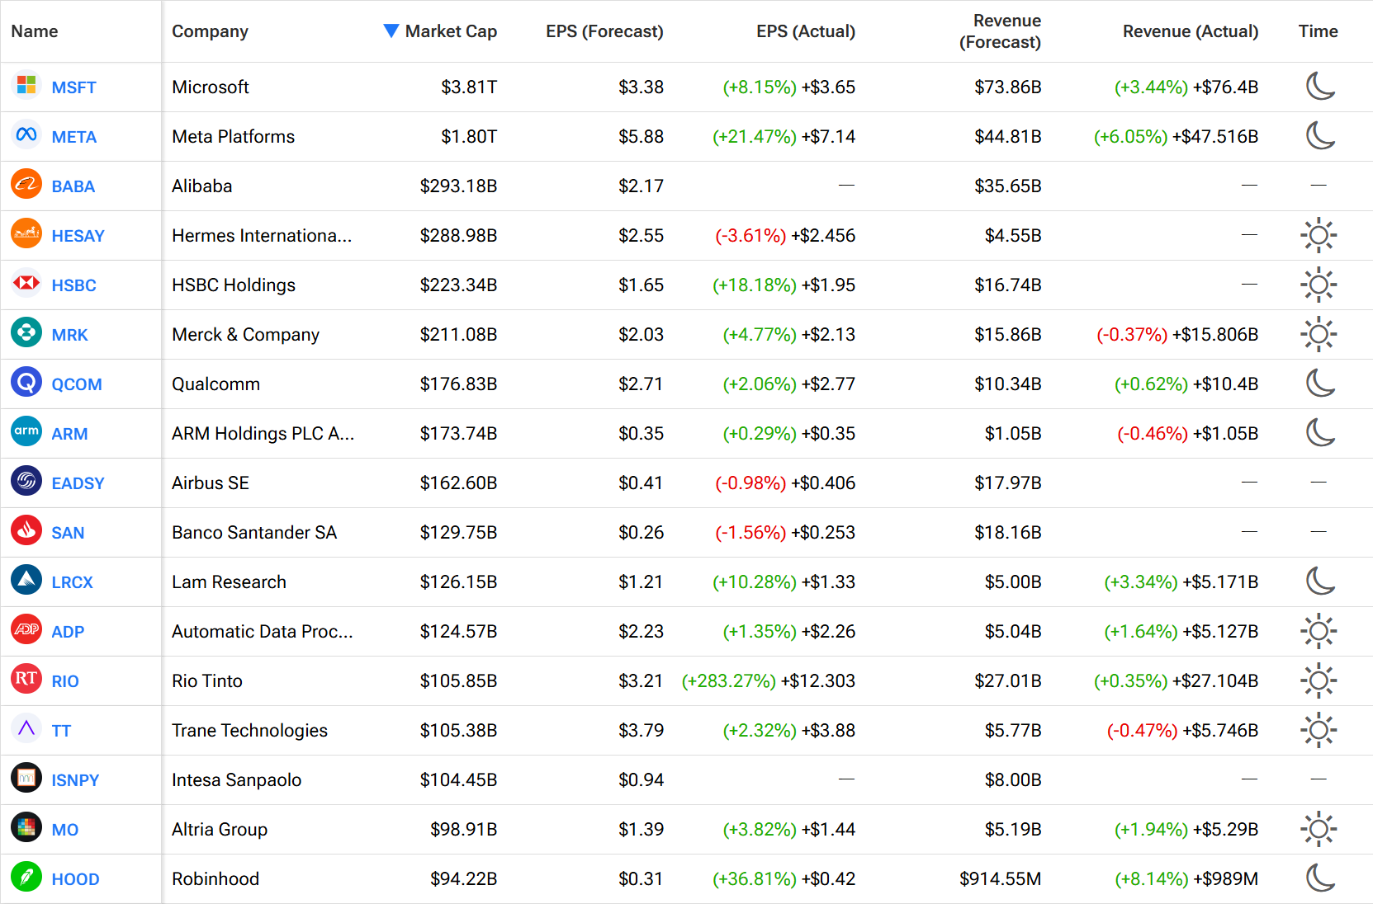Open the LRCX ticker link
This screenshot has height=904, width=1373.
[72, 582]
